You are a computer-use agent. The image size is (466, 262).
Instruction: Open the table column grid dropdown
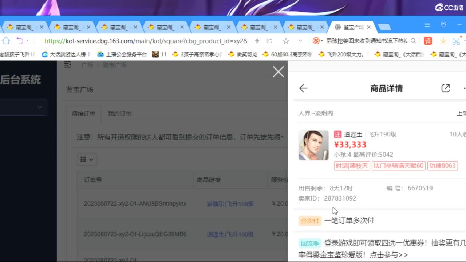[87, 159]
